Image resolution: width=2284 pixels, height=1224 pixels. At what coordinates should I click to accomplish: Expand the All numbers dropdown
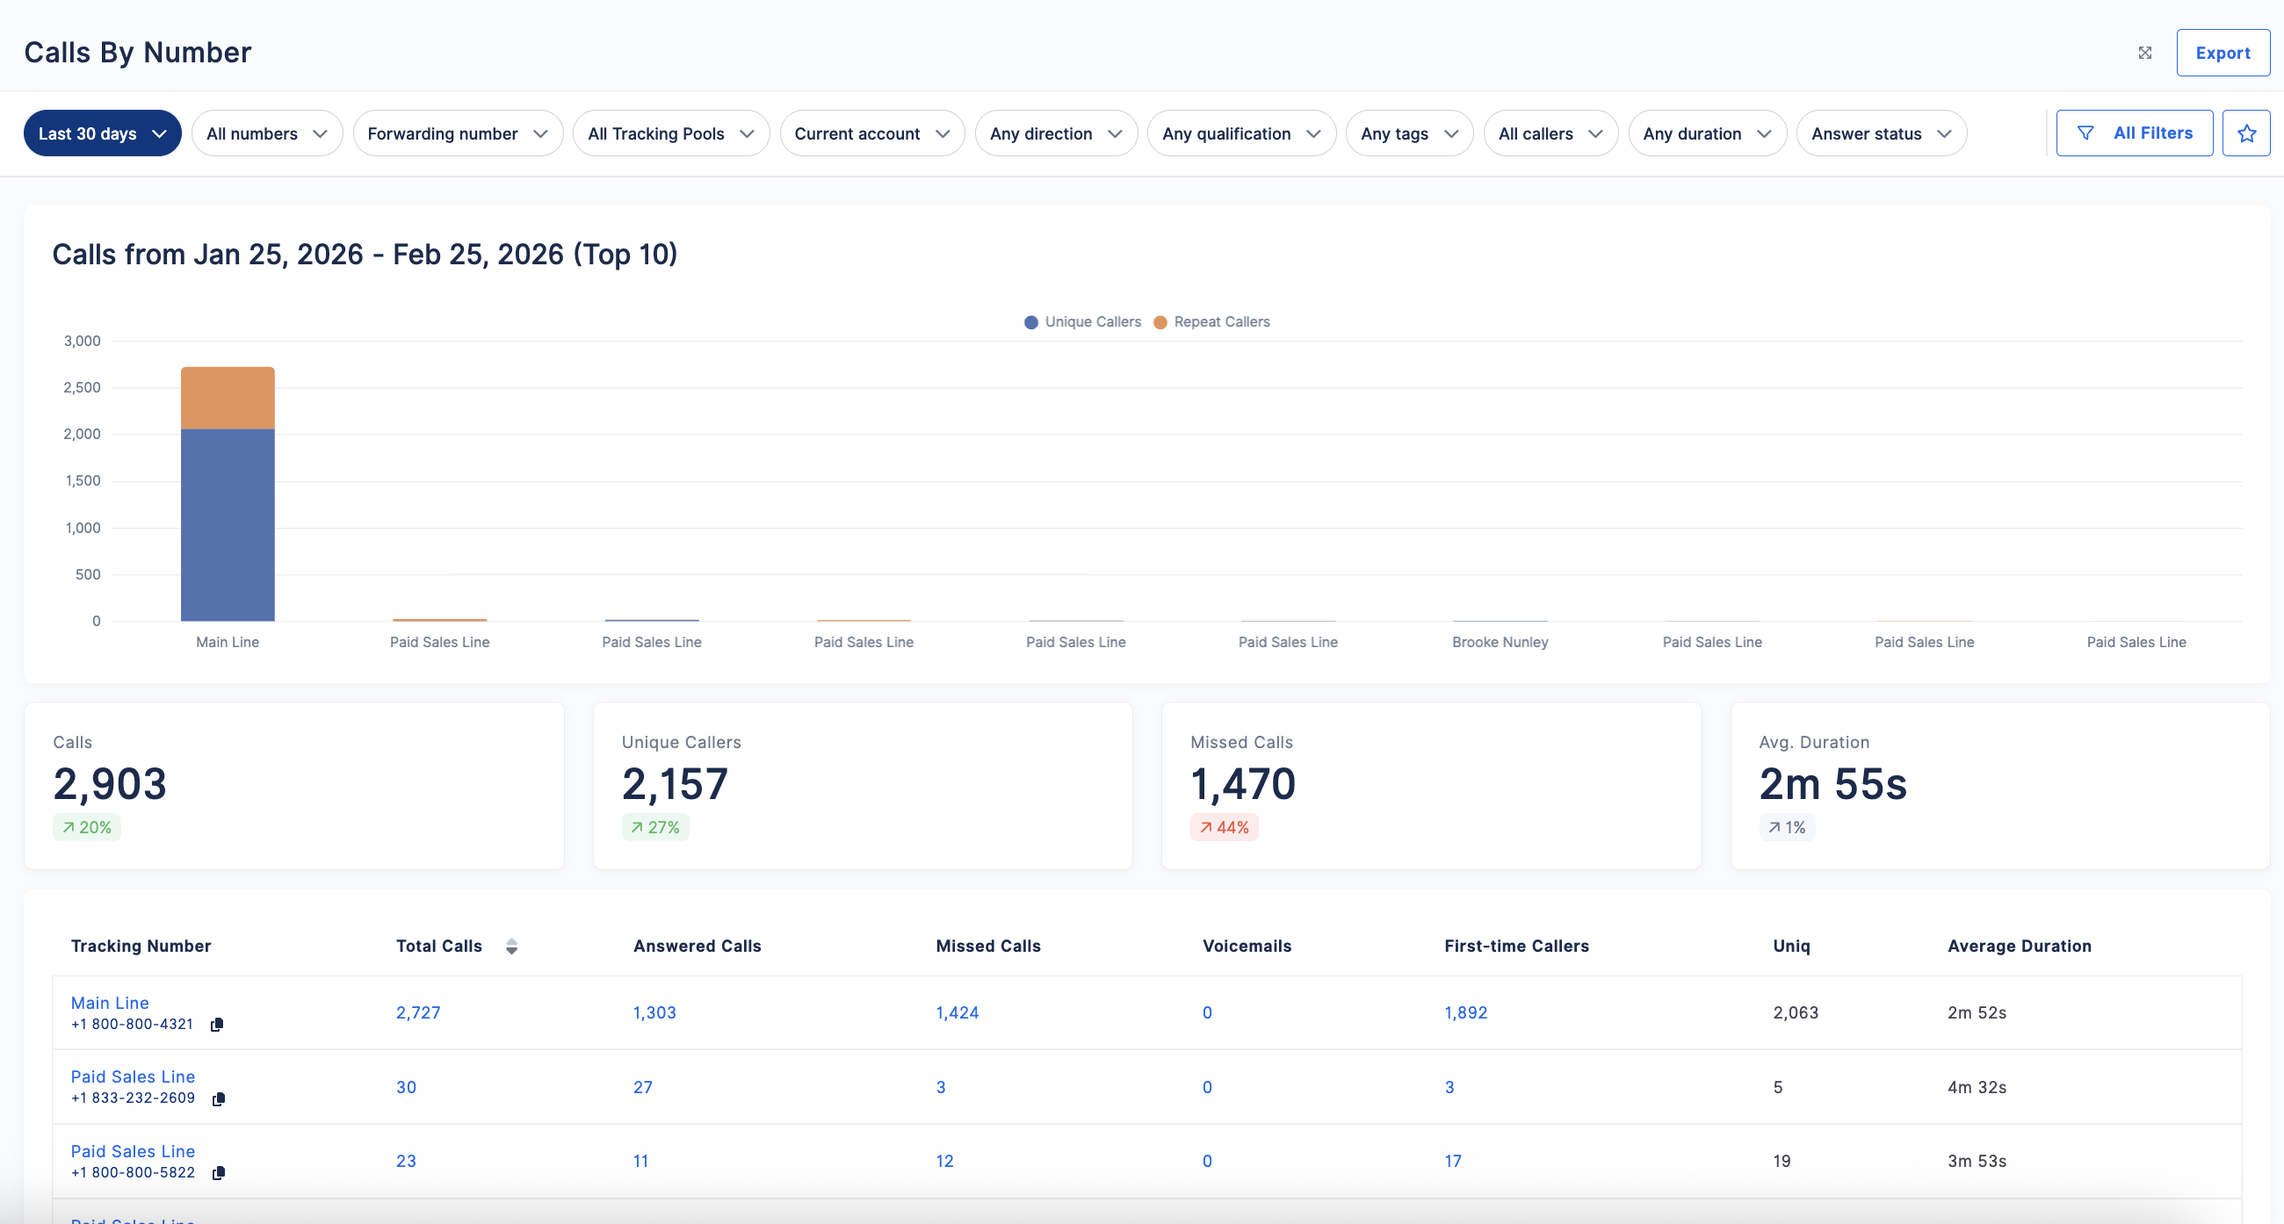(x=267, y=133)
